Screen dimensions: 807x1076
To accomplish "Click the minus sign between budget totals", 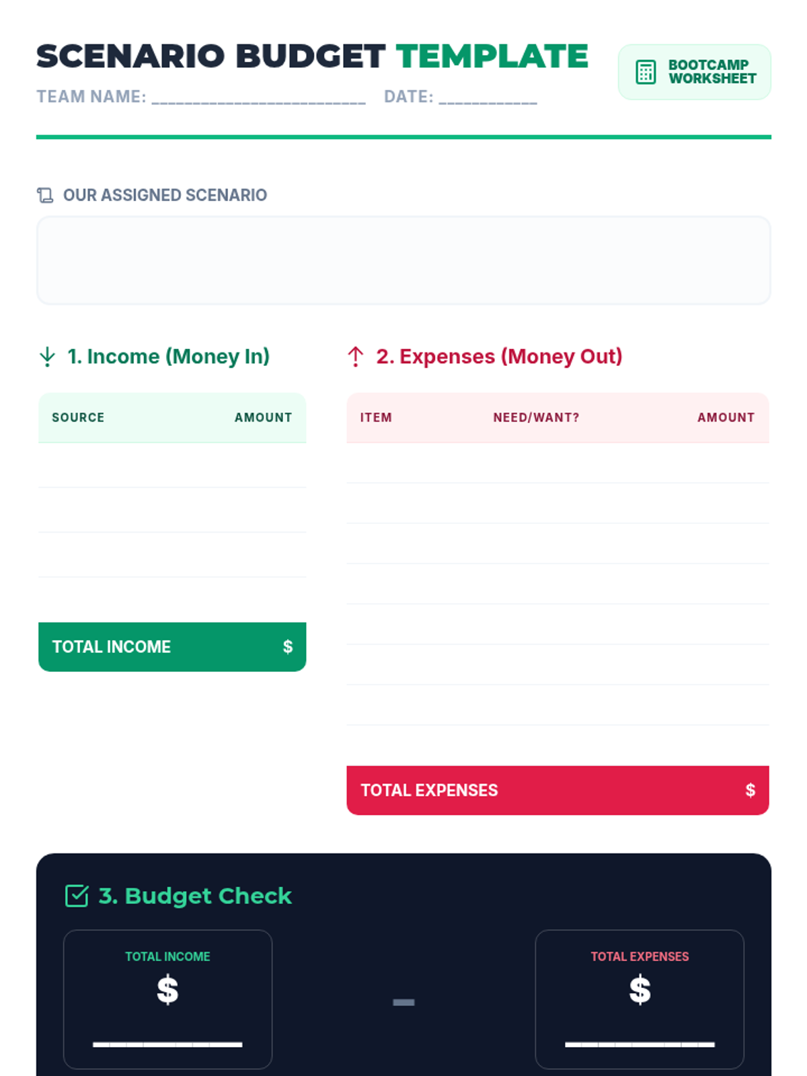I will coord(403,1002).
